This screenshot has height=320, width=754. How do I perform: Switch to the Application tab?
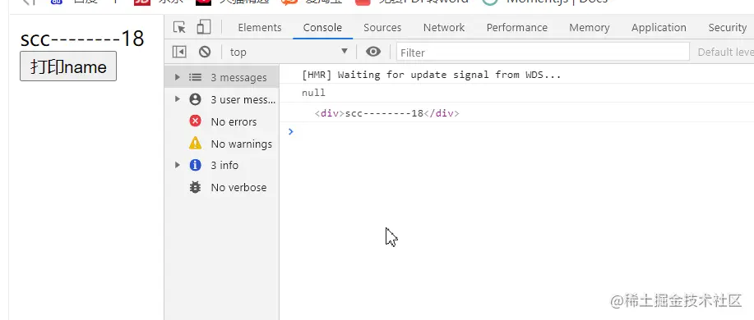click(659, 27)
